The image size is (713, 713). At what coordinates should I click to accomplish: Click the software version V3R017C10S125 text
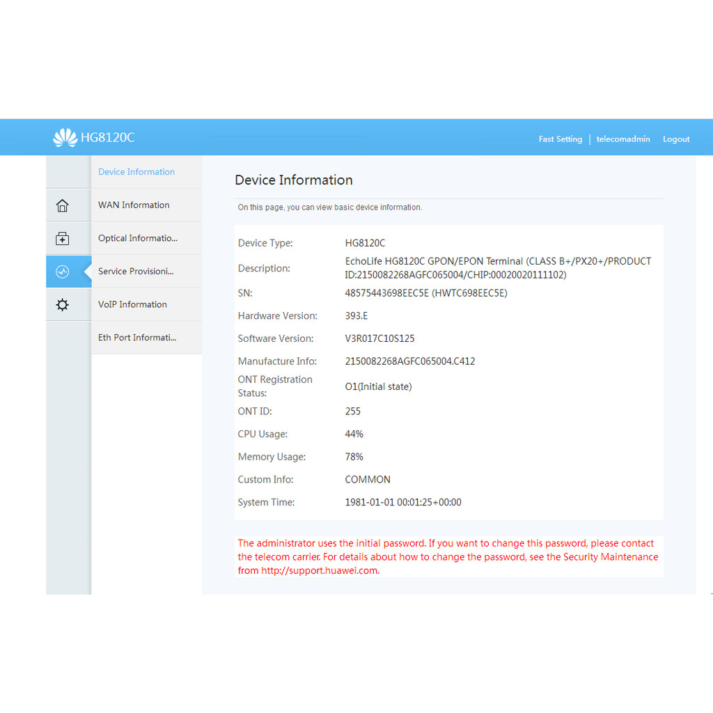[x=379, y=338]
